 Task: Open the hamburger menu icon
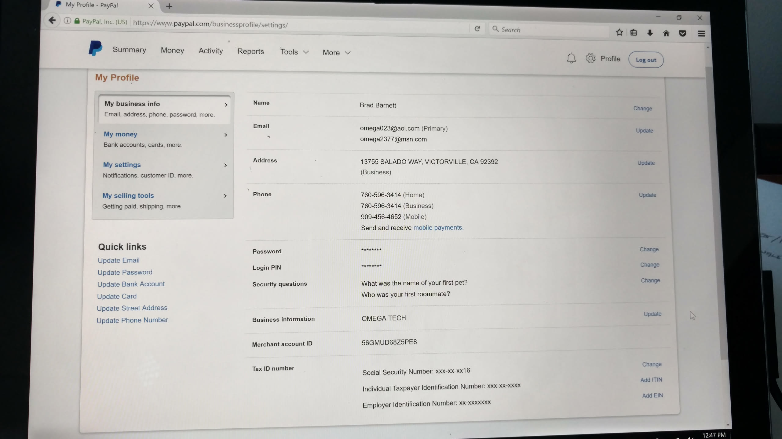click(701, 34)
